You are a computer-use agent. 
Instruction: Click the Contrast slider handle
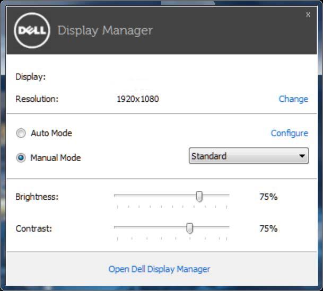[x=189, y=228]
